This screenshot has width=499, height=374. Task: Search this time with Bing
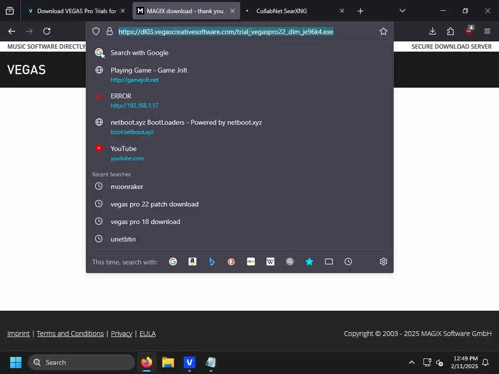(212, 262)
